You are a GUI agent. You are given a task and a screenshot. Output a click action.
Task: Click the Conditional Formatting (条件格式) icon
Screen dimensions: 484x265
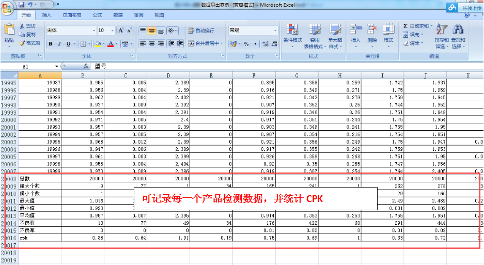[292, 30]
